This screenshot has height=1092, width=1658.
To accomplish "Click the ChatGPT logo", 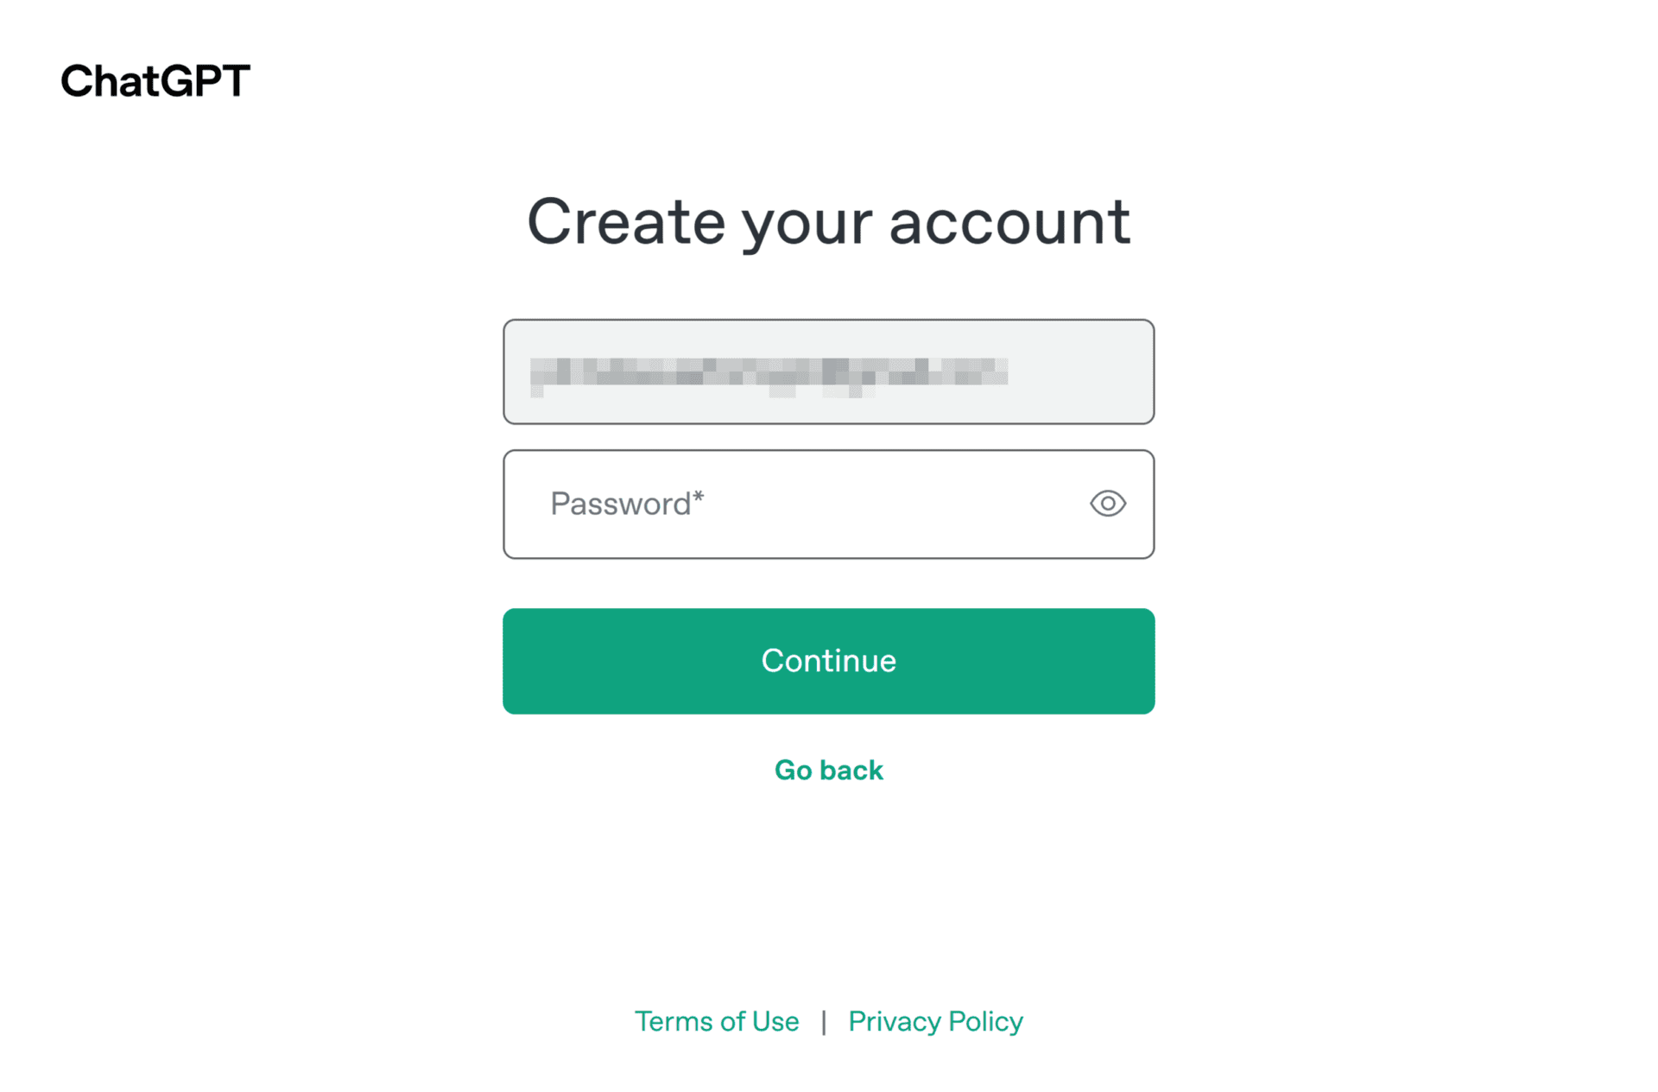I will point(155,81).
